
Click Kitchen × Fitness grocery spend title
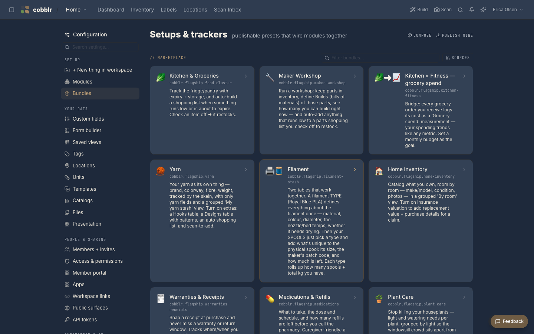(430, 79)
